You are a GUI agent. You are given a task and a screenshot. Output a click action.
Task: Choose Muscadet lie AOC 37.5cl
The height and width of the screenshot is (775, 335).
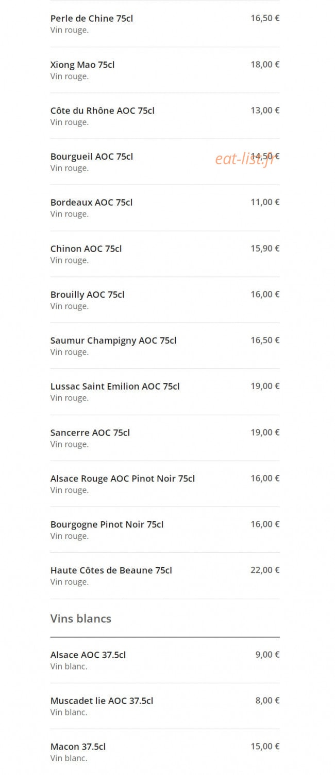[x=165, y=706]
